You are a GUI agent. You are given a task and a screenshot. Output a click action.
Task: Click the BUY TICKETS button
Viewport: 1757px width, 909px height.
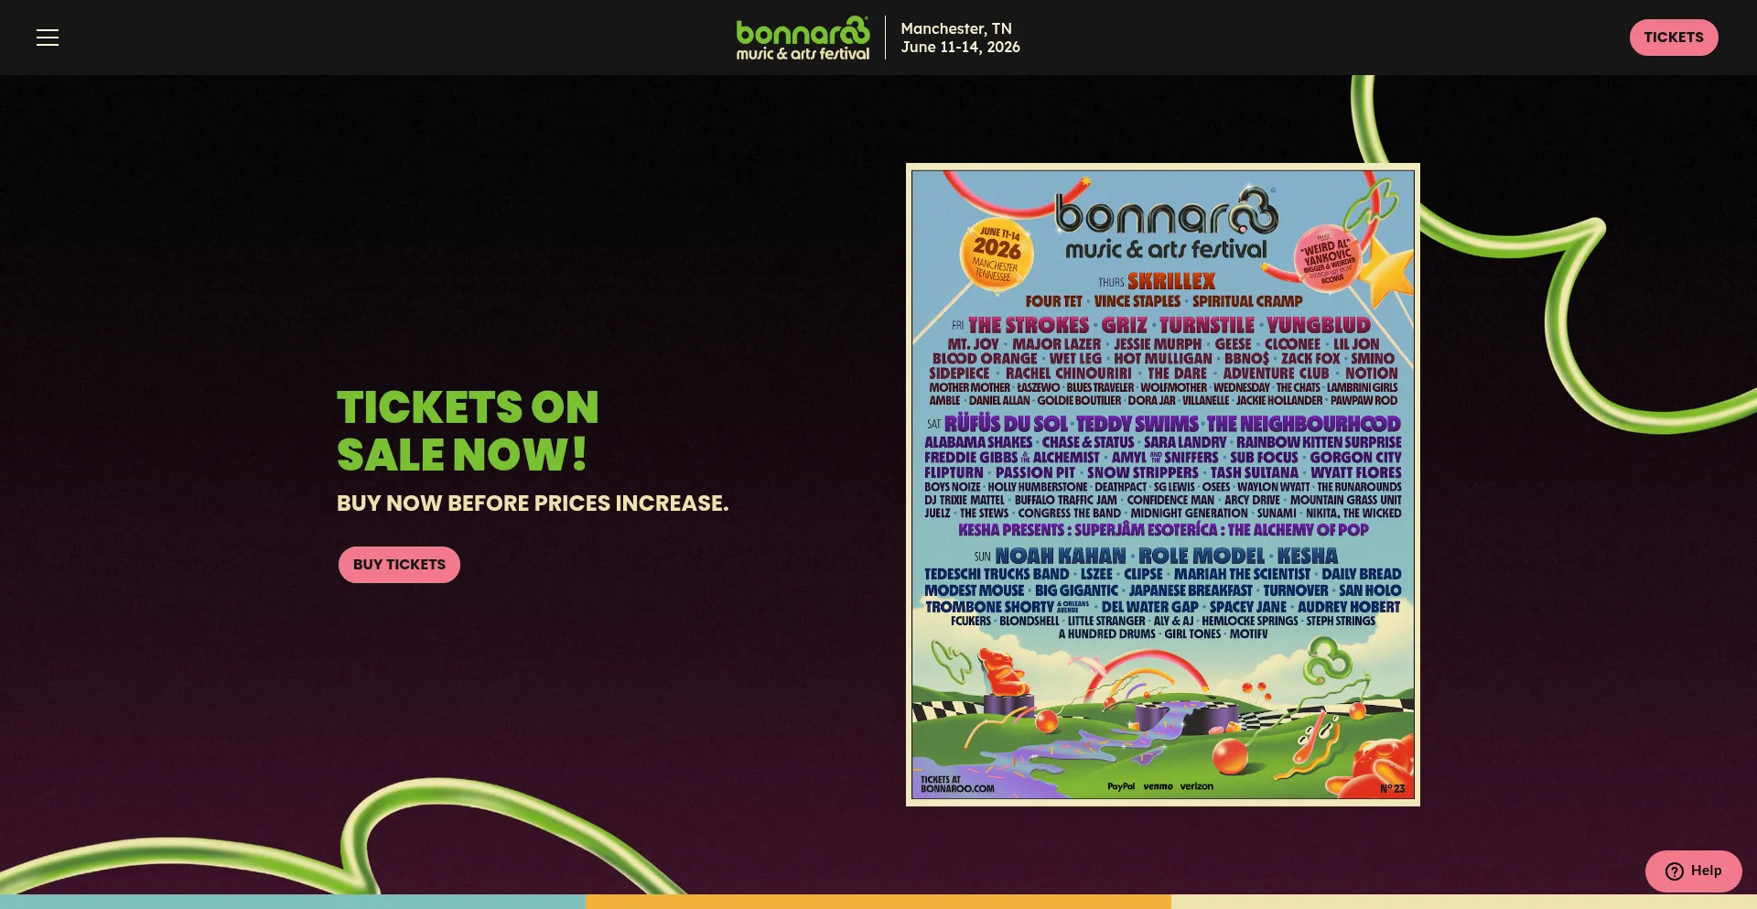(x=399, y=565)
